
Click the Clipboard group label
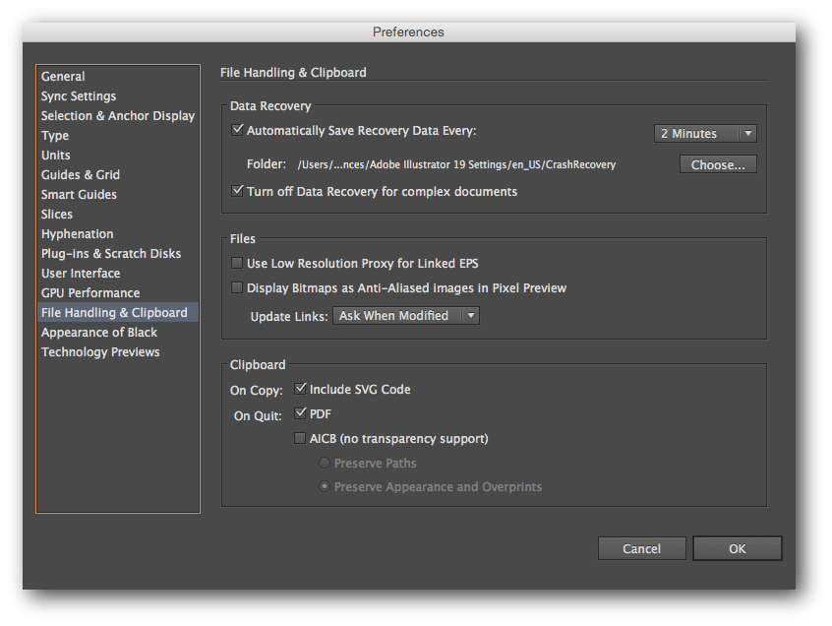coord(258,364)
